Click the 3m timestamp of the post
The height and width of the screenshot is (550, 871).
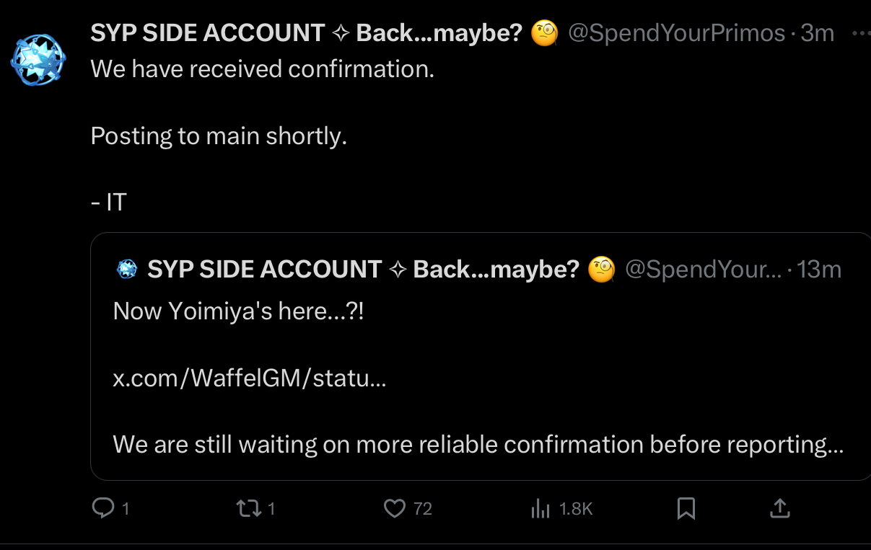(818, 33)
